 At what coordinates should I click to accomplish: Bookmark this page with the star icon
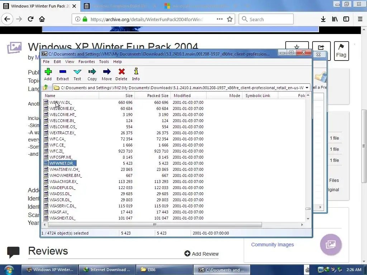(x=230, y=19)
